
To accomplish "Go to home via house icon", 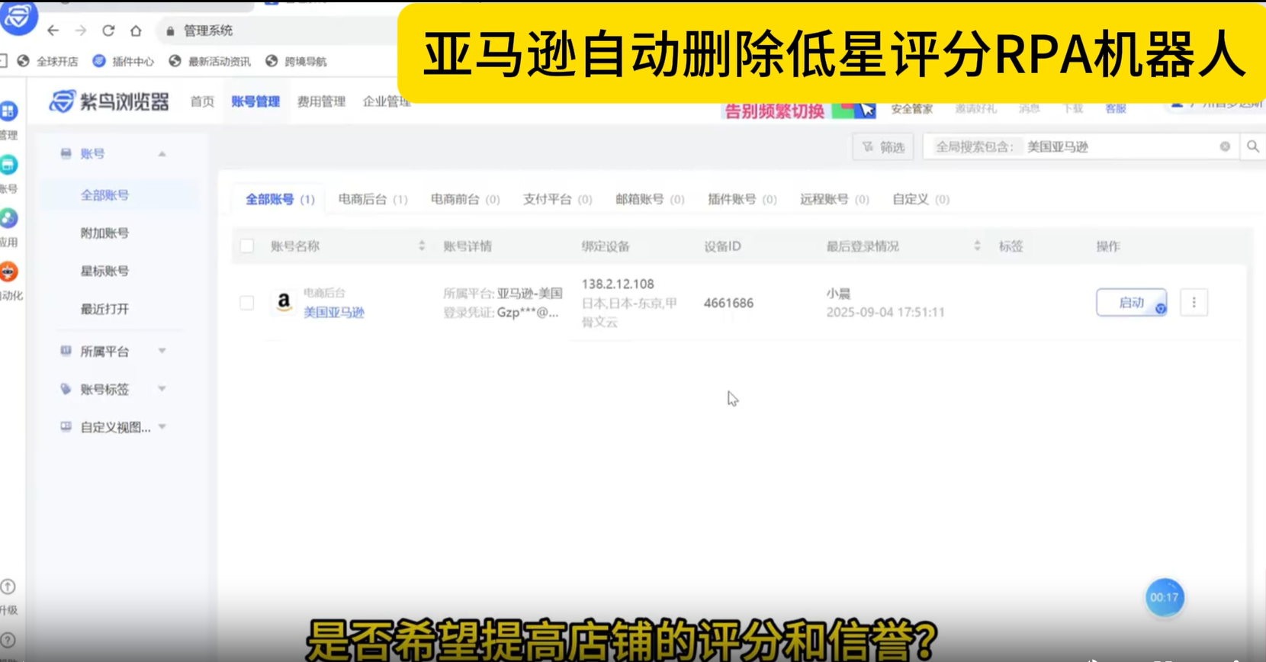I will 136,31.
